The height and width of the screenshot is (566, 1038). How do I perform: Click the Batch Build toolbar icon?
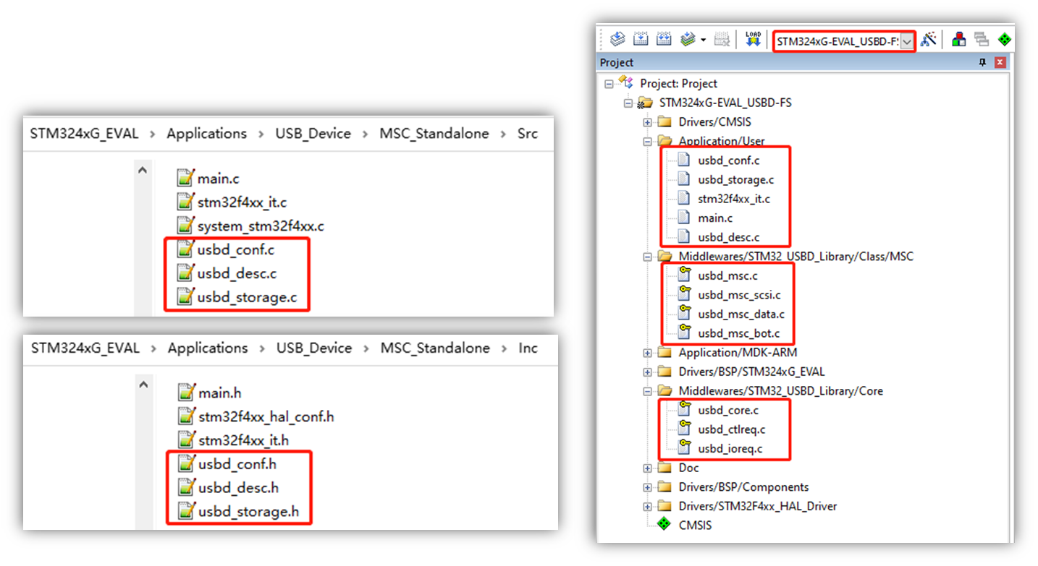[x=688, y=40]
